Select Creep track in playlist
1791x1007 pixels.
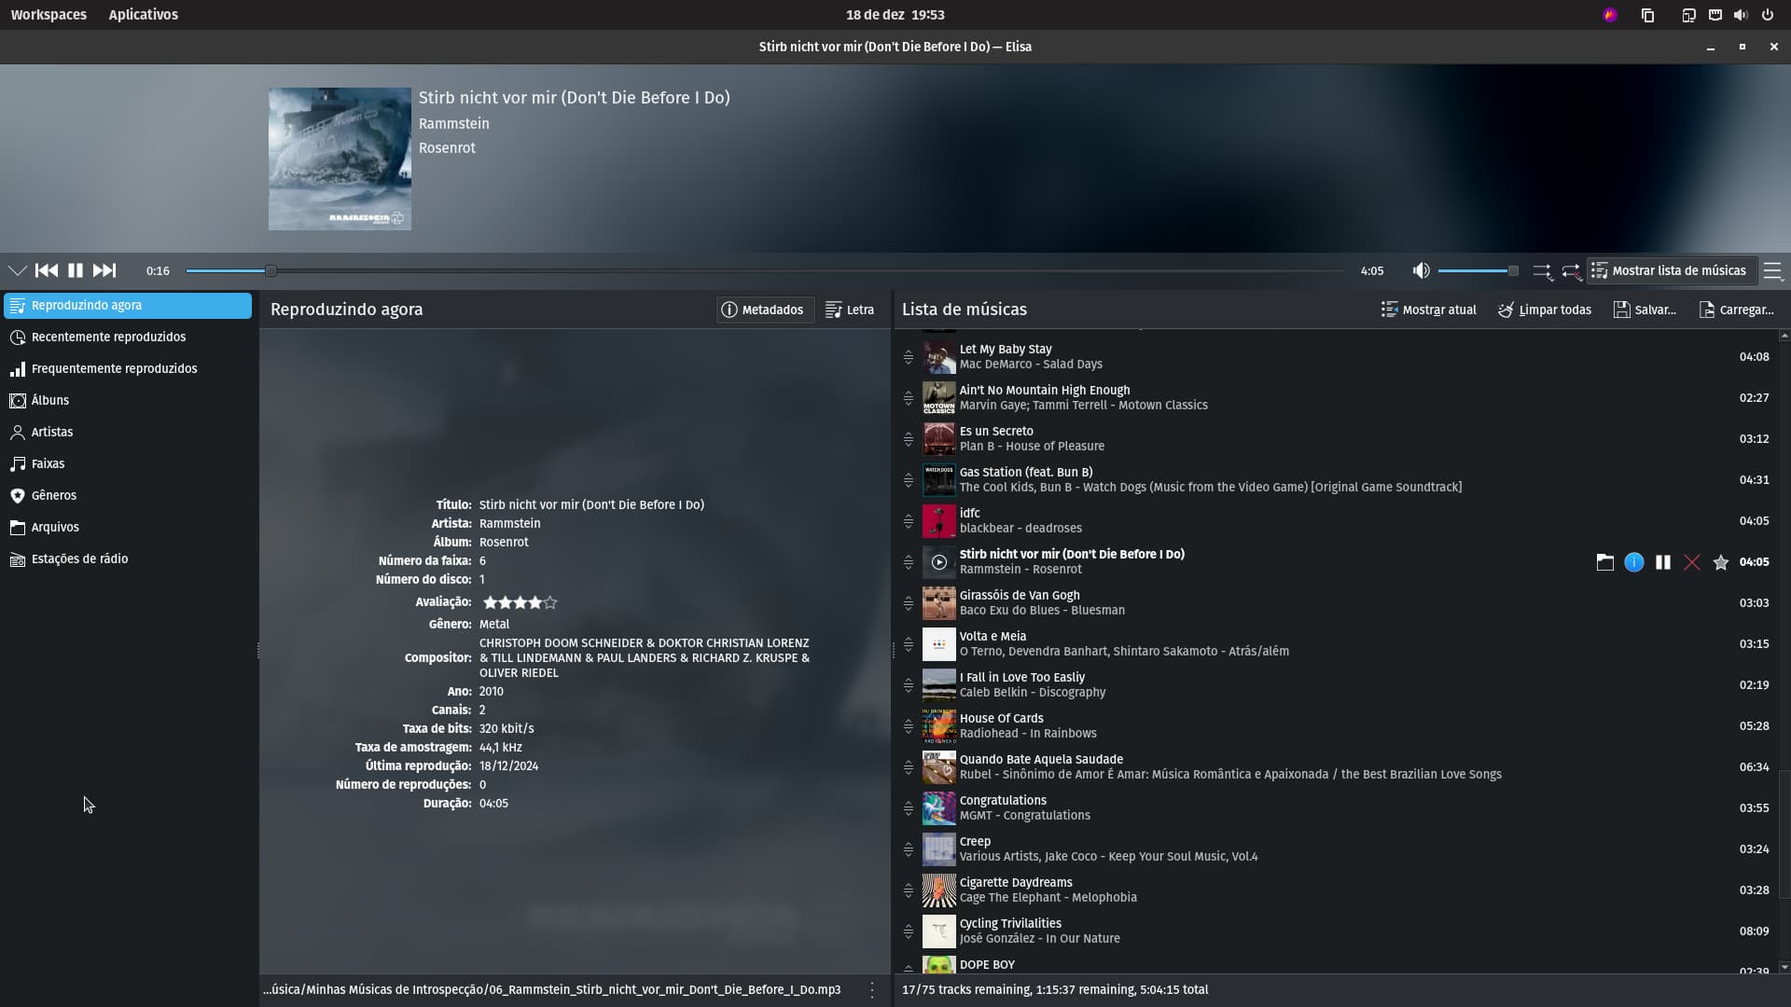tap(1335, 848)
